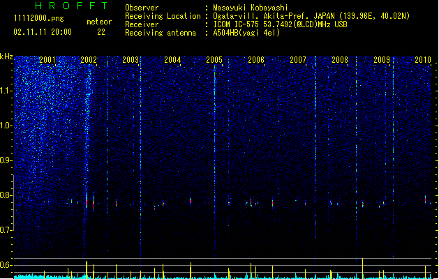
Task: Click the kHz axis unit label
Action: click(6, 56)
